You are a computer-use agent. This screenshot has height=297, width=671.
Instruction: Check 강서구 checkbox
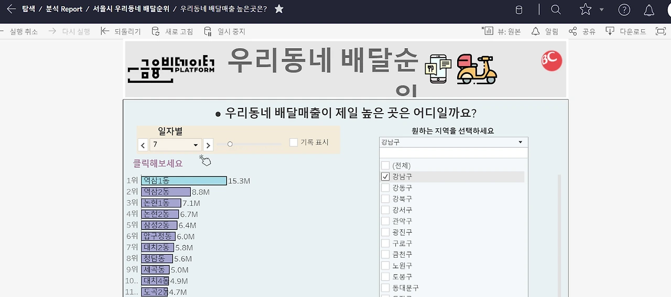(x=385, y=210)
